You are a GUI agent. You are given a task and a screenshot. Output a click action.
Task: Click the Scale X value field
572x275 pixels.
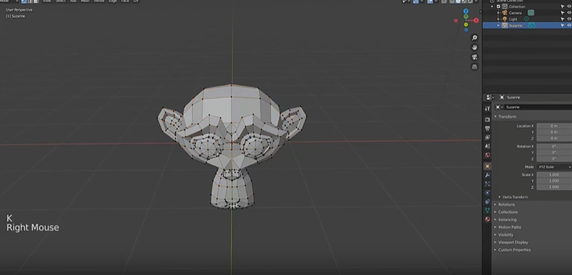[x=554, y=174]
